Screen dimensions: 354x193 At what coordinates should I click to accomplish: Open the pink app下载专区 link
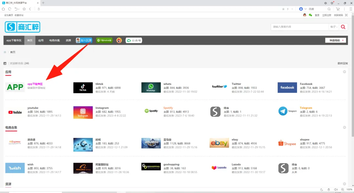35,84
